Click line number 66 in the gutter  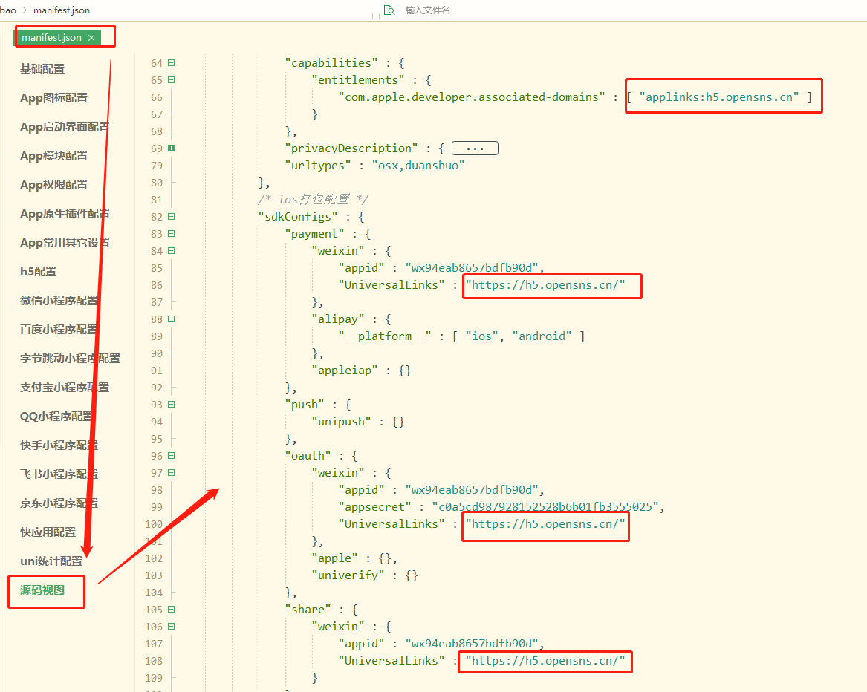tap(157, 97)
